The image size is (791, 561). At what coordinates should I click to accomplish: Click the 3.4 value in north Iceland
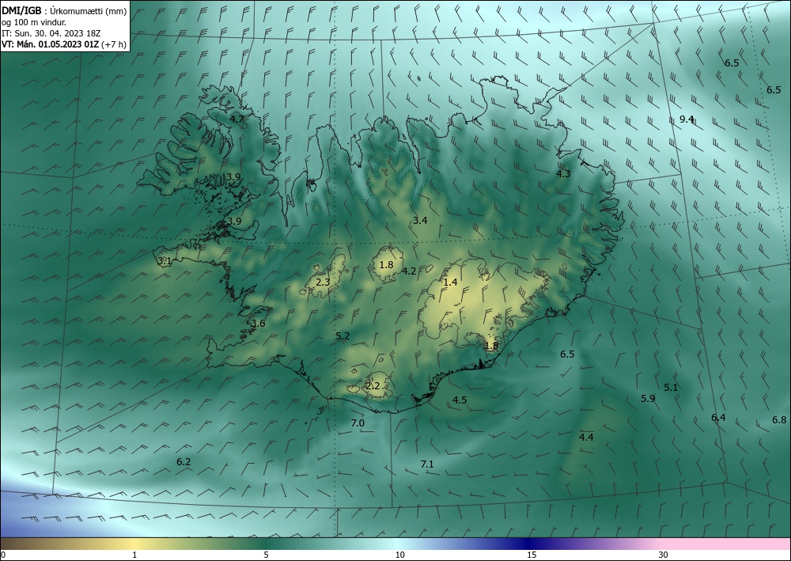[420, 220]
